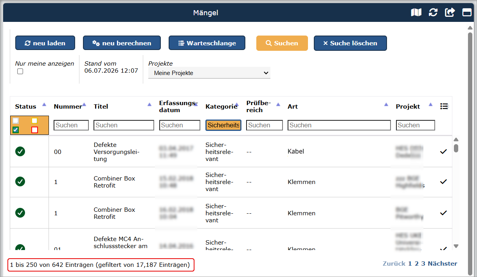Click the export share icon in header
Viewport: 477px width, 277px height.
450,13
